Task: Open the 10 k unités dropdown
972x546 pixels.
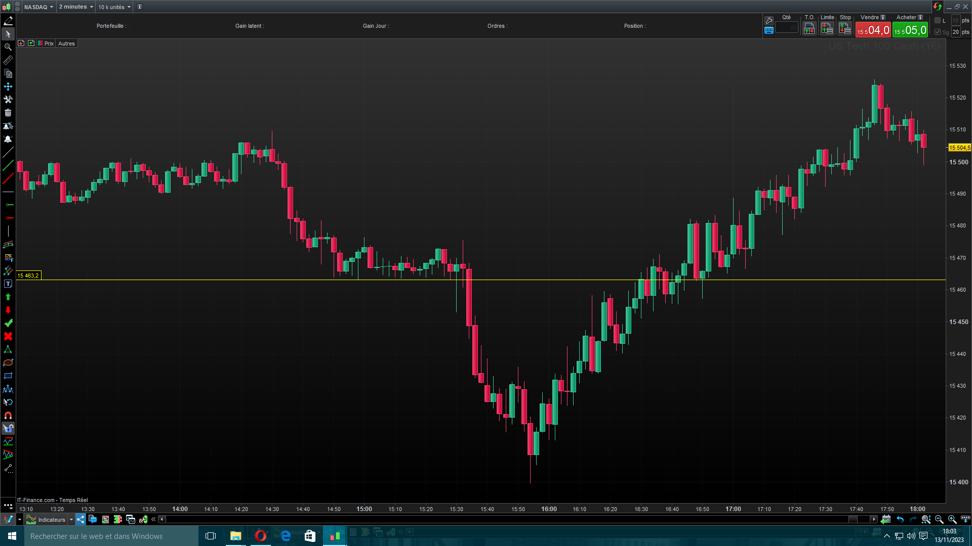Action: (x=114, y=7)
